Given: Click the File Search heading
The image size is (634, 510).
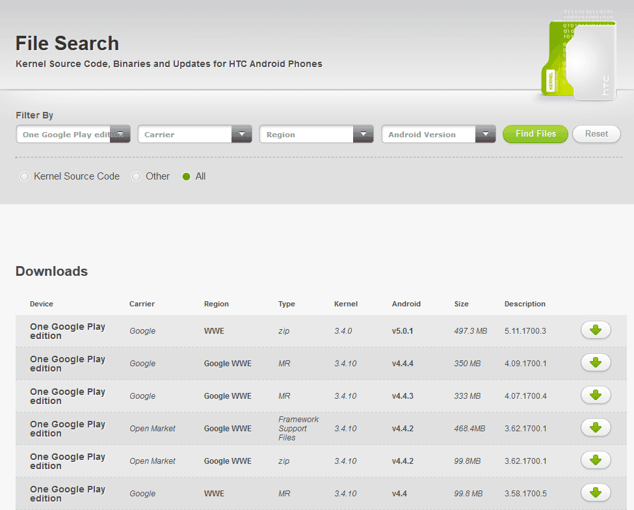Looking at the screenshot, I should pos(67,44).
